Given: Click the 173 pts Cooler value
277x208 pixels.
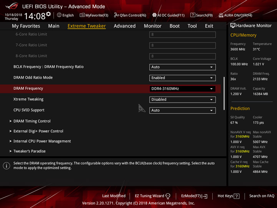Looking at the screenshot, I should 258,123.
